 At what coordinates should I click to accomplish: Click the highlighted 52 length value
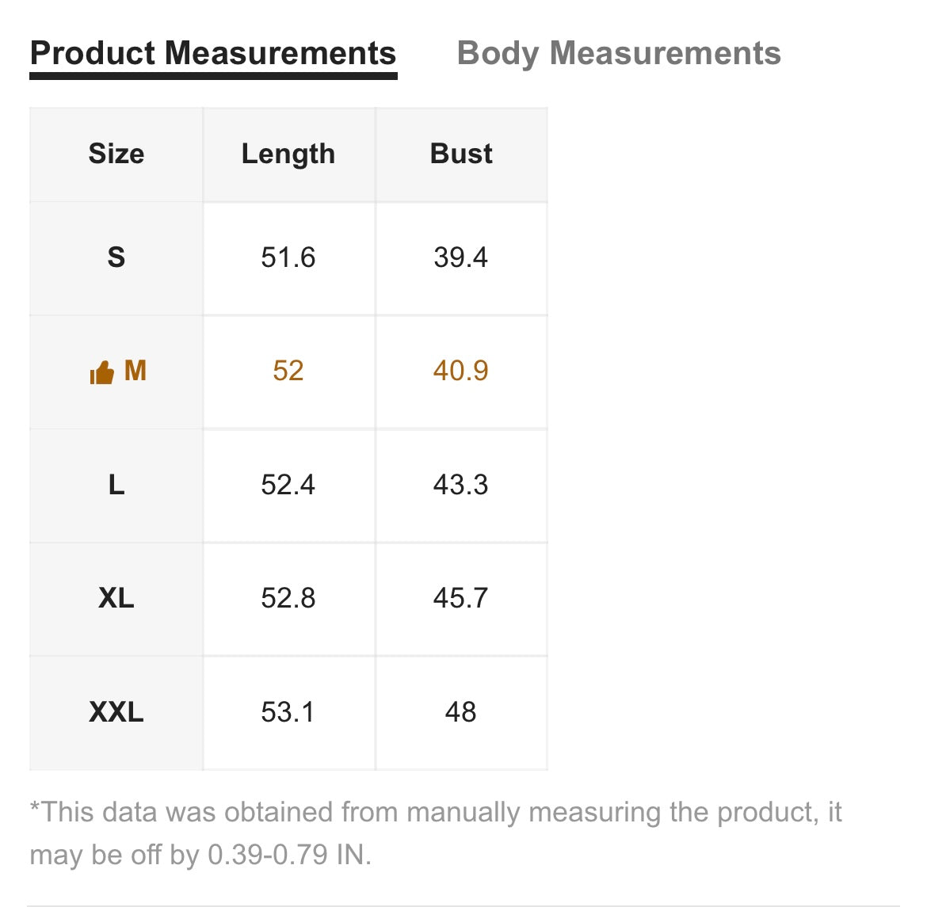pos(288,372)
